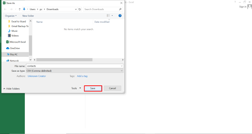Screen dimensions: 252x134
Task: Open the Tools dropdown menu
Action: tap(76, 88)
